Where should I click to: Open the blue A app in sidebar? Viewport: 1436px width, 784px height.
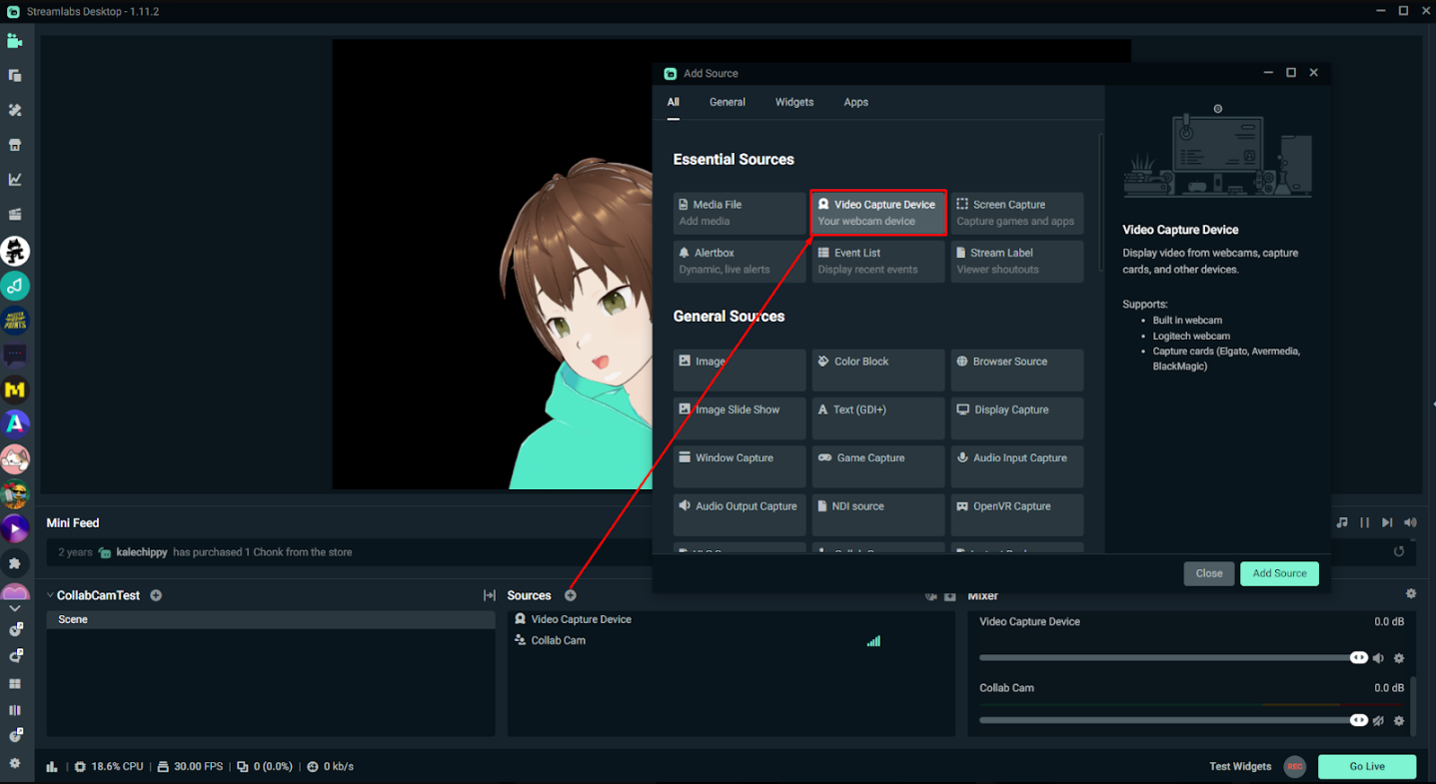click(15, 423)
